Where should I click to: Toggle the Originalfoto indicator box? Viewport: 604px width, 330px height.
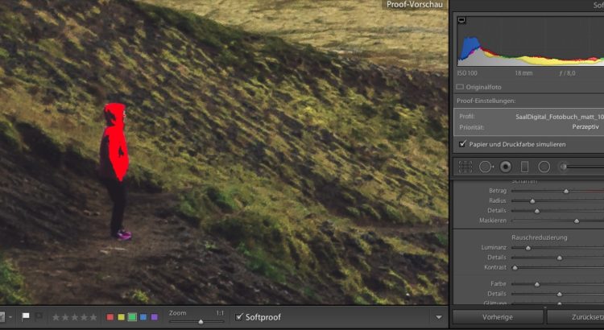[x=460, y=86]
